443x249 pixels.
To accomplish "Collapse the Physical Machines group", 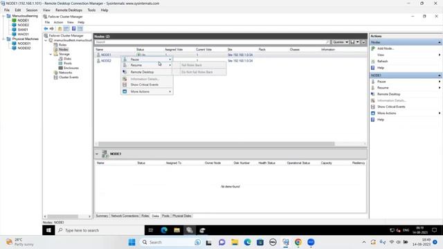I will pos(3,39).
